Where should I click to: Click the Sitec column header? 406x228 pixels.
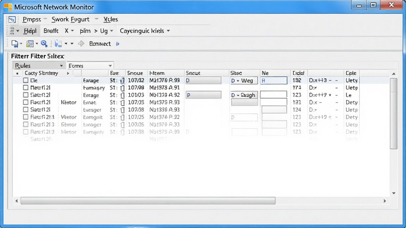pyautogui.click(x=244, y=73)
